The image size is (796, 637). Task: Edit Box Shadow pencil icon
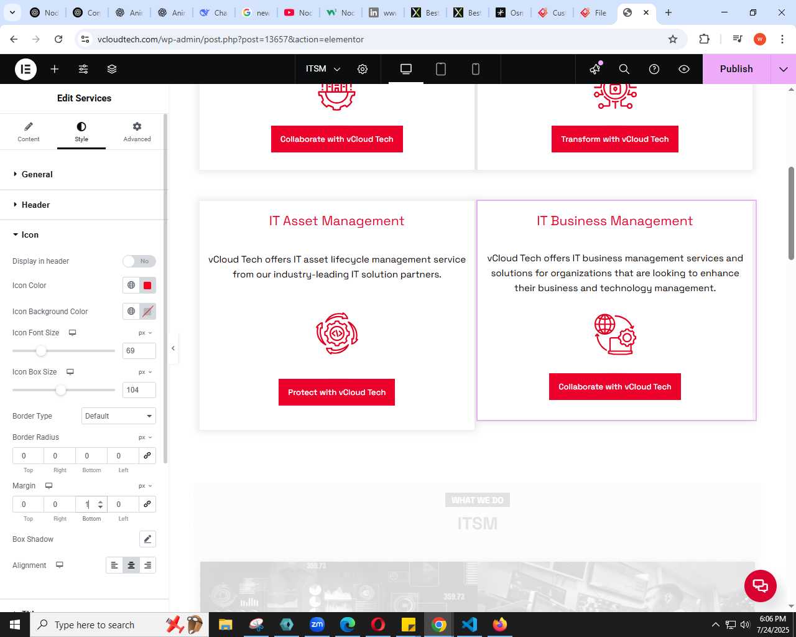pos(147,539)
